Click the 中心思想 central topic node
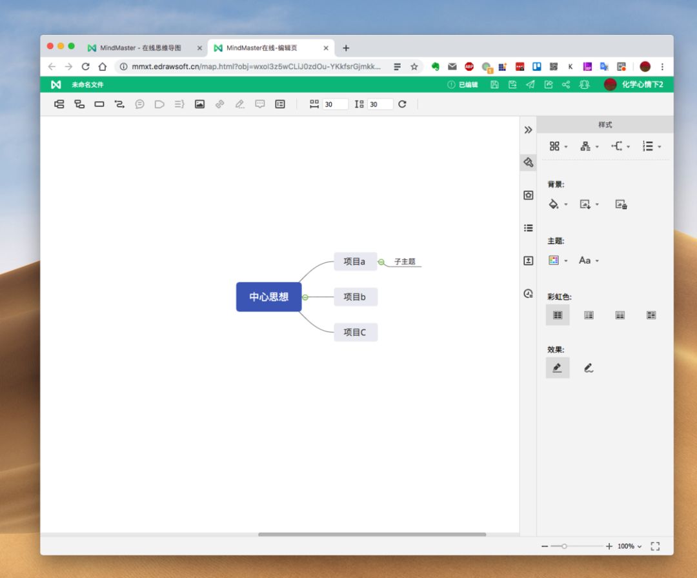This screenshot has width=697, height=578. point(269,297)
